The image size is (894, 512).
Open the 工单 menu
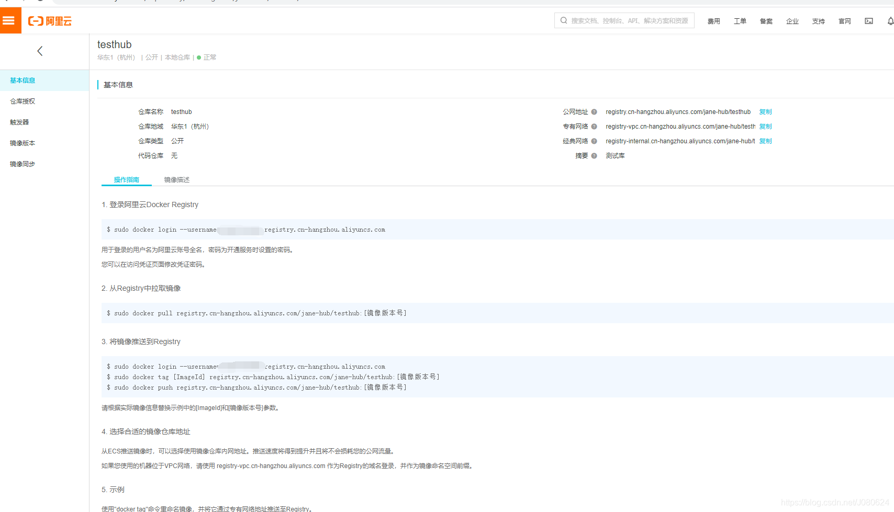[x=740, y=21]
